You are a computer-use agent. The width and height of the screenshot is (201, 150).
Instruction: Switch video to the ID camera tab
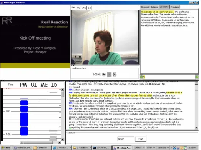click(x=90, y=8)
